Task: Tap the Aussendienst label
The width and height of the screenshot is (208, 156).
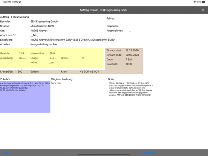Action: tap(115, 31)
